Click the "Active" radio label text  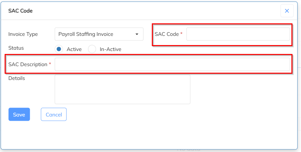pyautogui.click(x=74, y=49)
